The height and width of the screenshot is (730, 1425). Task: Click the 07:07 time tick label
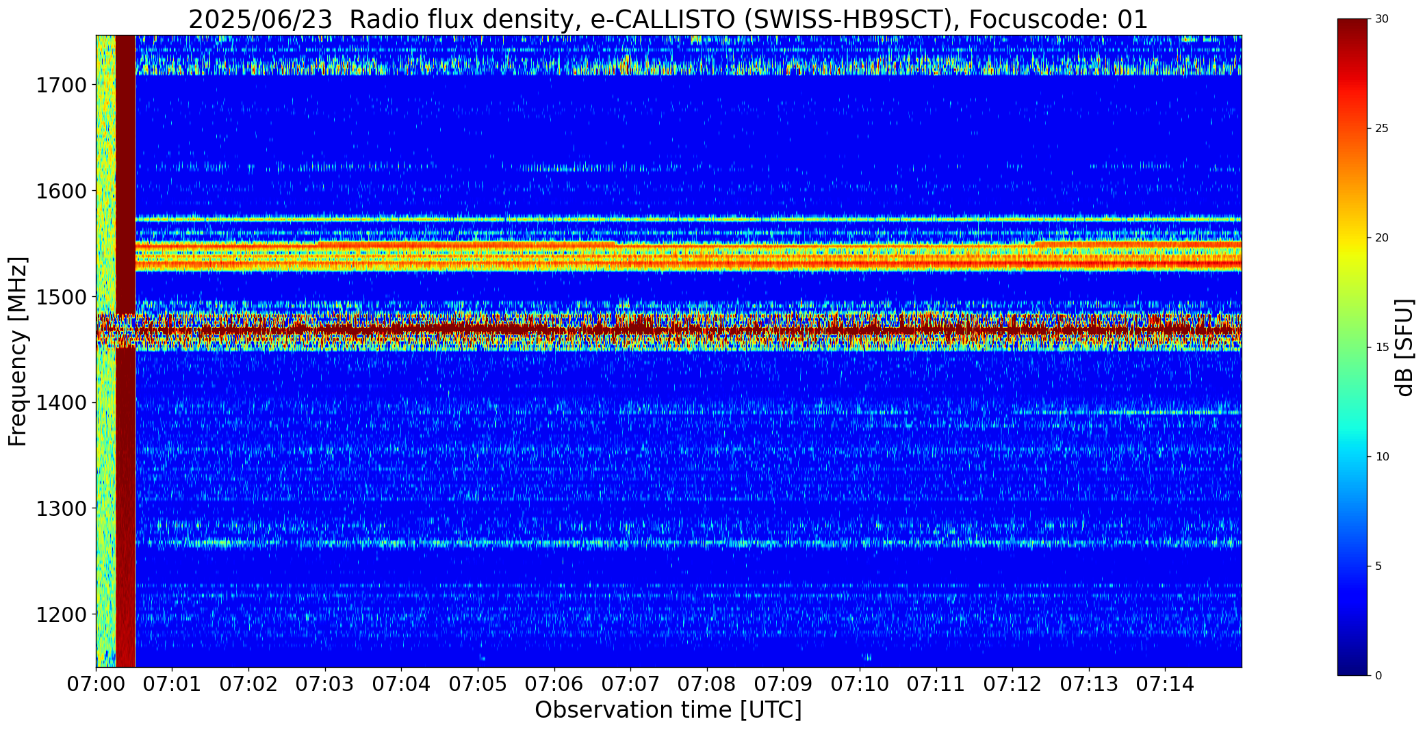pyautogui.click(x=630, y=684)
